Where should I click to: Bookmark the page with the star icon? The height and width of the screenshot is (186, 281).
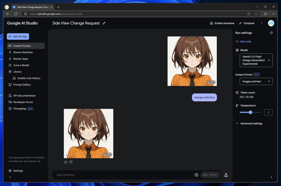pyautogui.click(x=256, y=14)
